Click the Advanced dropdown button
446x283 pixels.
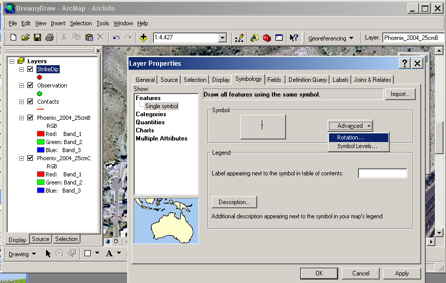pyautogui.click(x=350, y=126)
